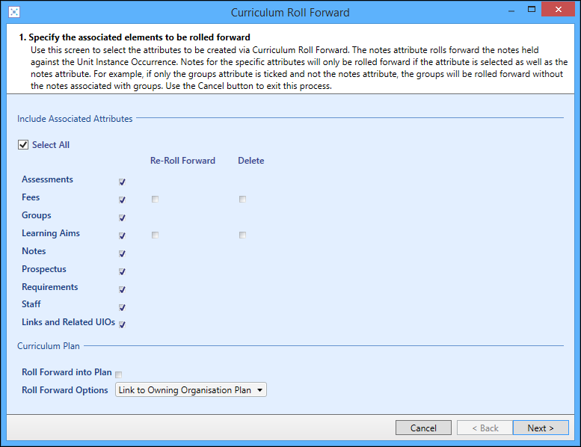This screenshot has height=447, width=581.
Task: Uncheck the Assessments checkbox
Action: [x=122, y=182]
